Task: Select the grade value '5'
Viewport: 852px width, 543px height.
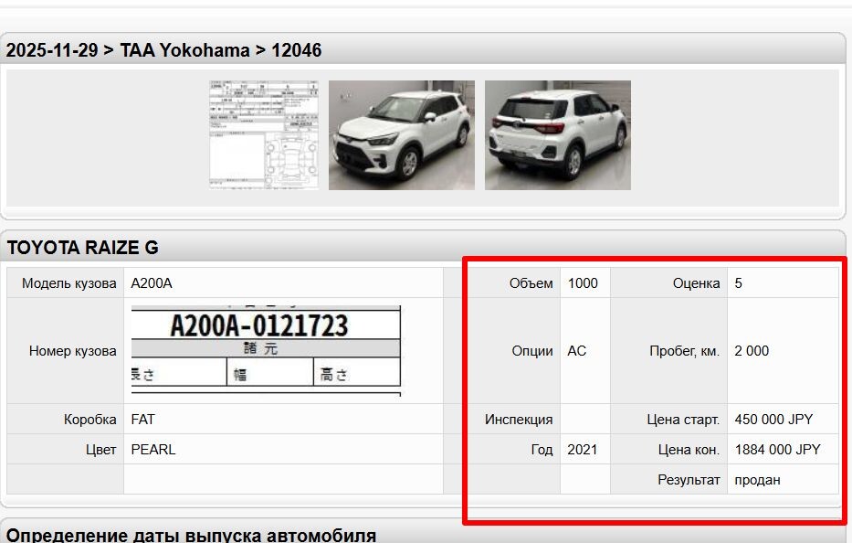Action: coord(739,283)
